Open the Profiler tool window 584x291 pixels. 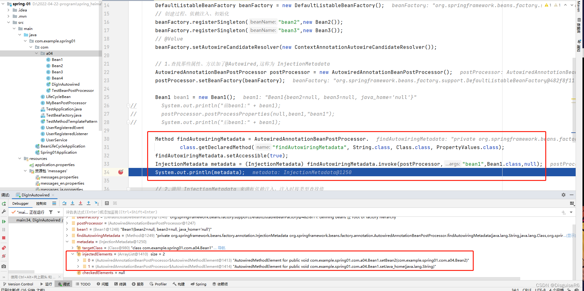(x=158, y=284)
